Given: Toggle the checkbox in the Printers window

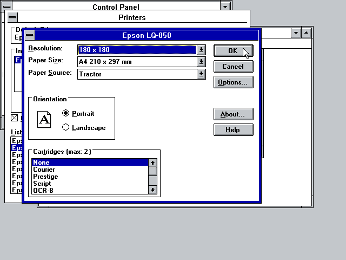Looking at the screenshot, I should pos(15,118).
